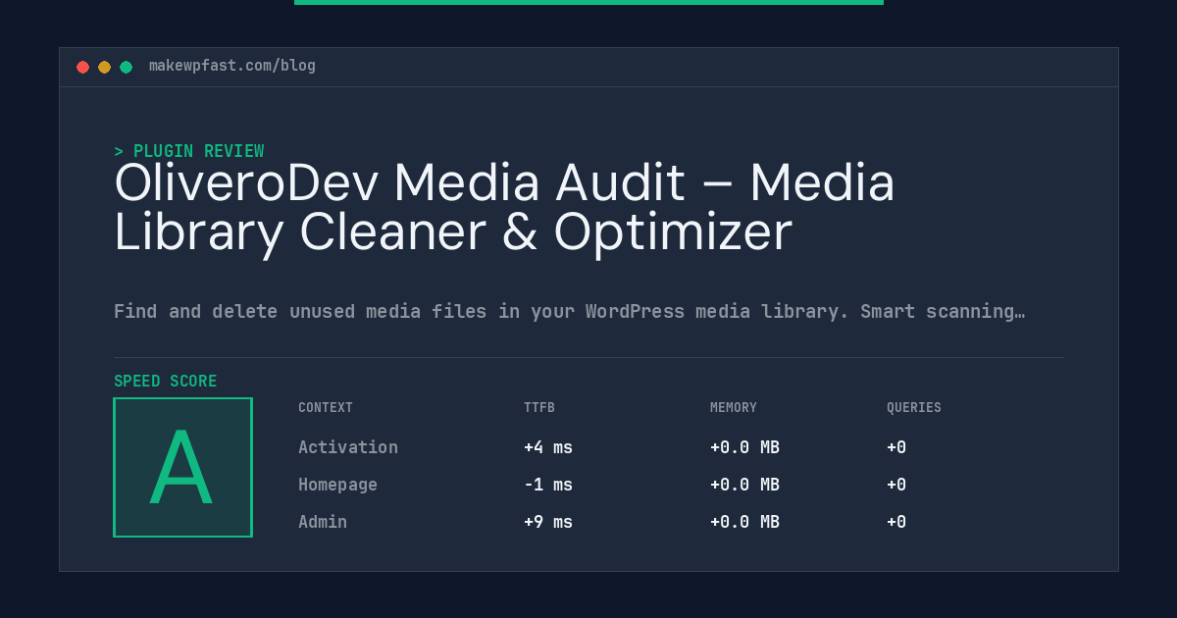Click the Activation memory '+0.0 MB' value
The image size is (1177, 618).
pyautogui.click(x=744, y=447)
